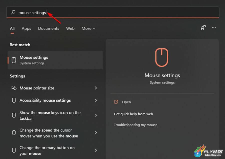Expand Accessibility mouse settings chevron
The height and width of the screenshot is (159, 225).
pos(96,100)
